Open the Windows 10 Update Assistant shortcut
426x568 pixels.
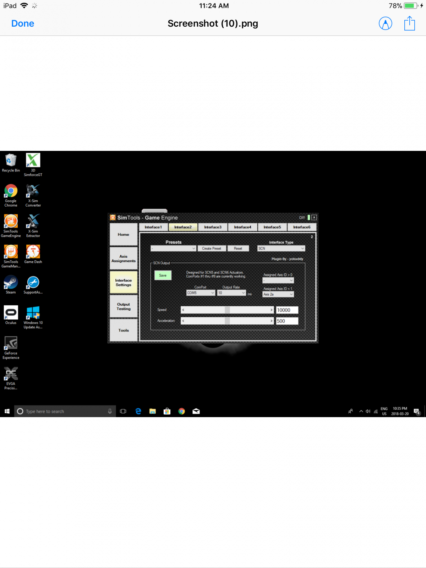click(x=33, y=317)
